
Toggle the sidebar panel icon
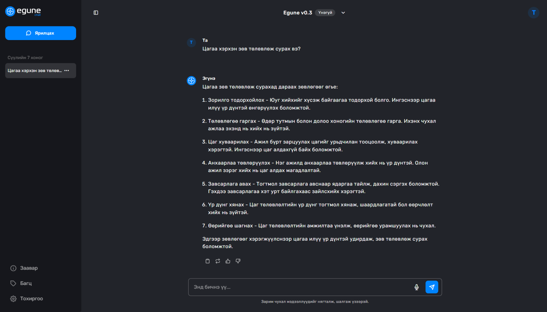[x=96, y=13]
